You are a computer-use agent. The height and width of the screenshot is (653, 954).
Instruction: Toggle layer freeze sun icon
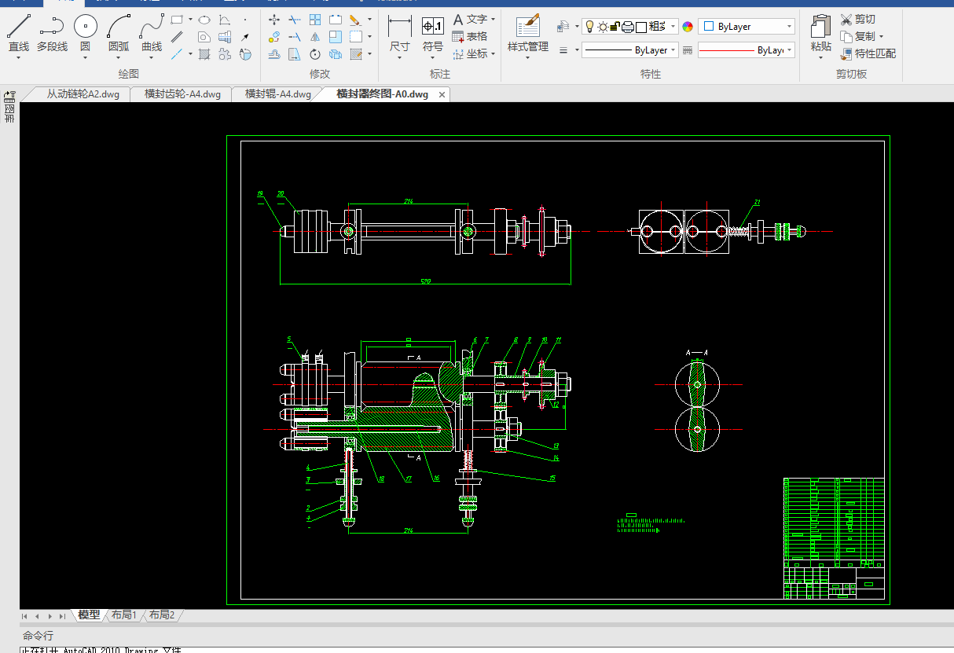click(602, 27)
